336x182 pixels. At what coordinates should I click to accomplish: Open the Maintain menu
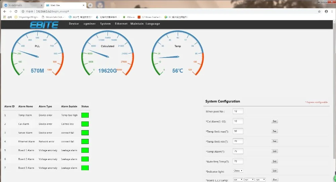point(137,24)
